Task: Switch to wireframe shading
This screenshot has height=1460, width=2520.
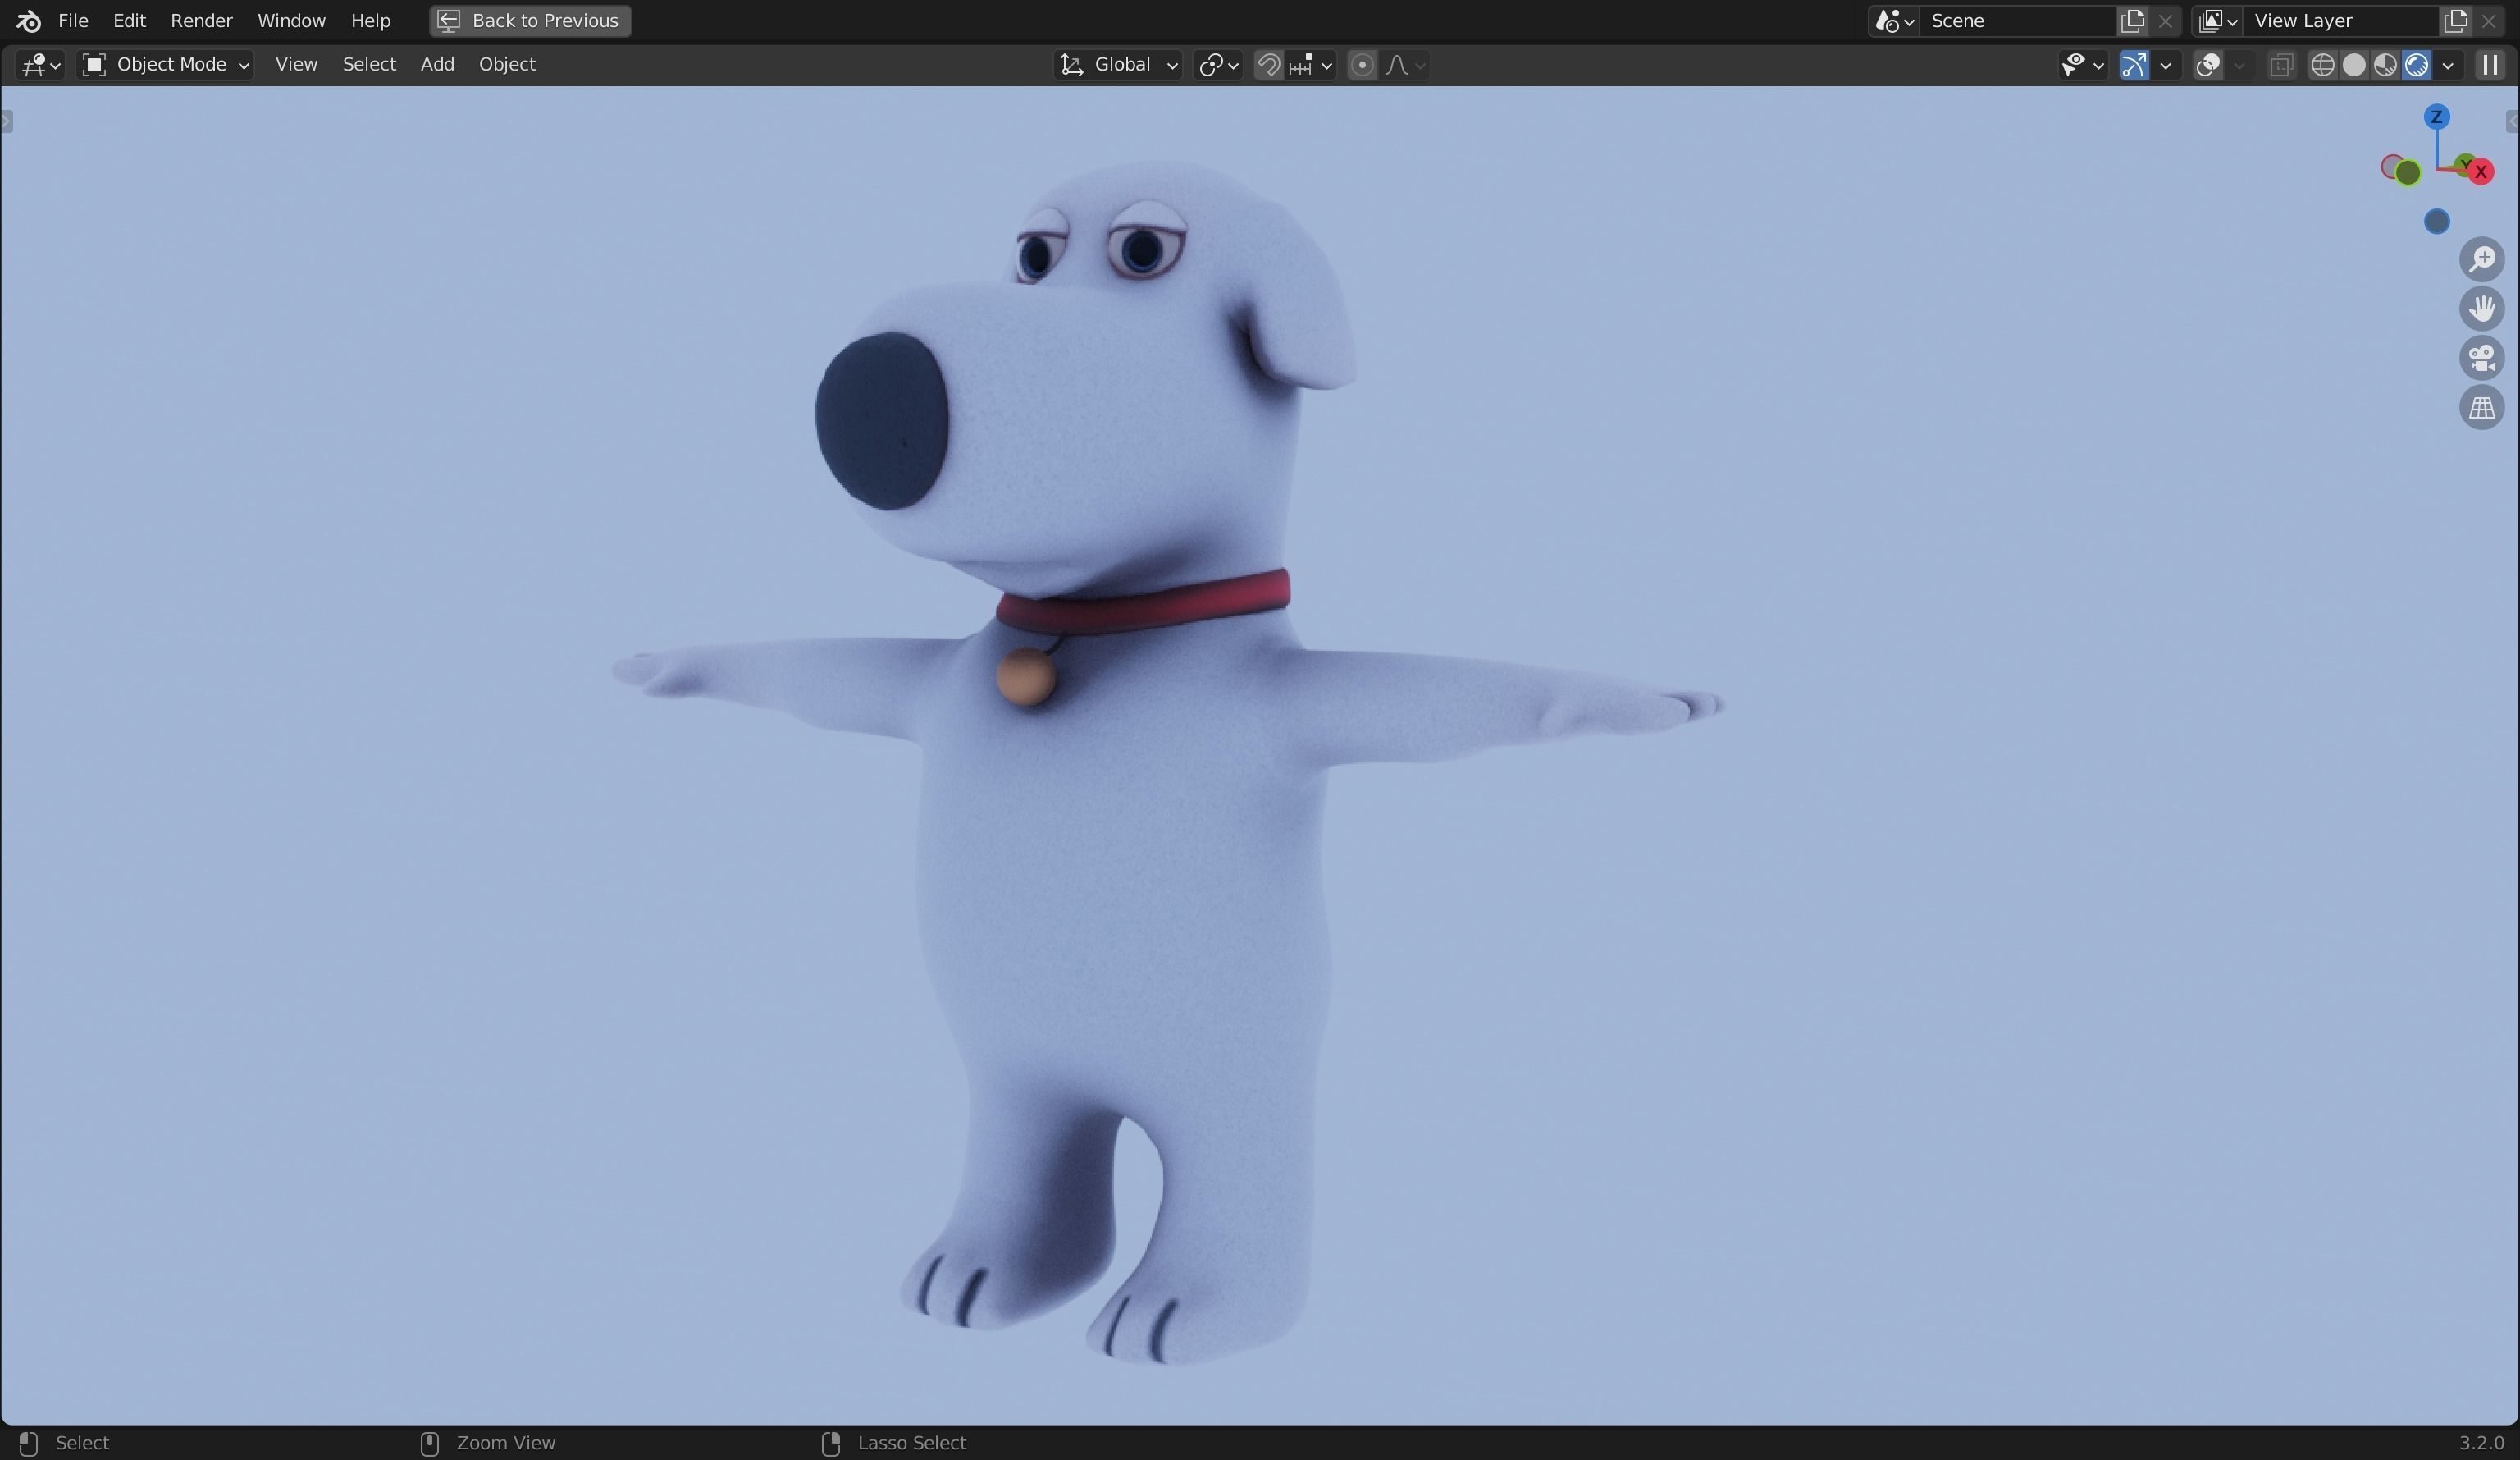Action: pyautogui.click(x=2322, y=65)
